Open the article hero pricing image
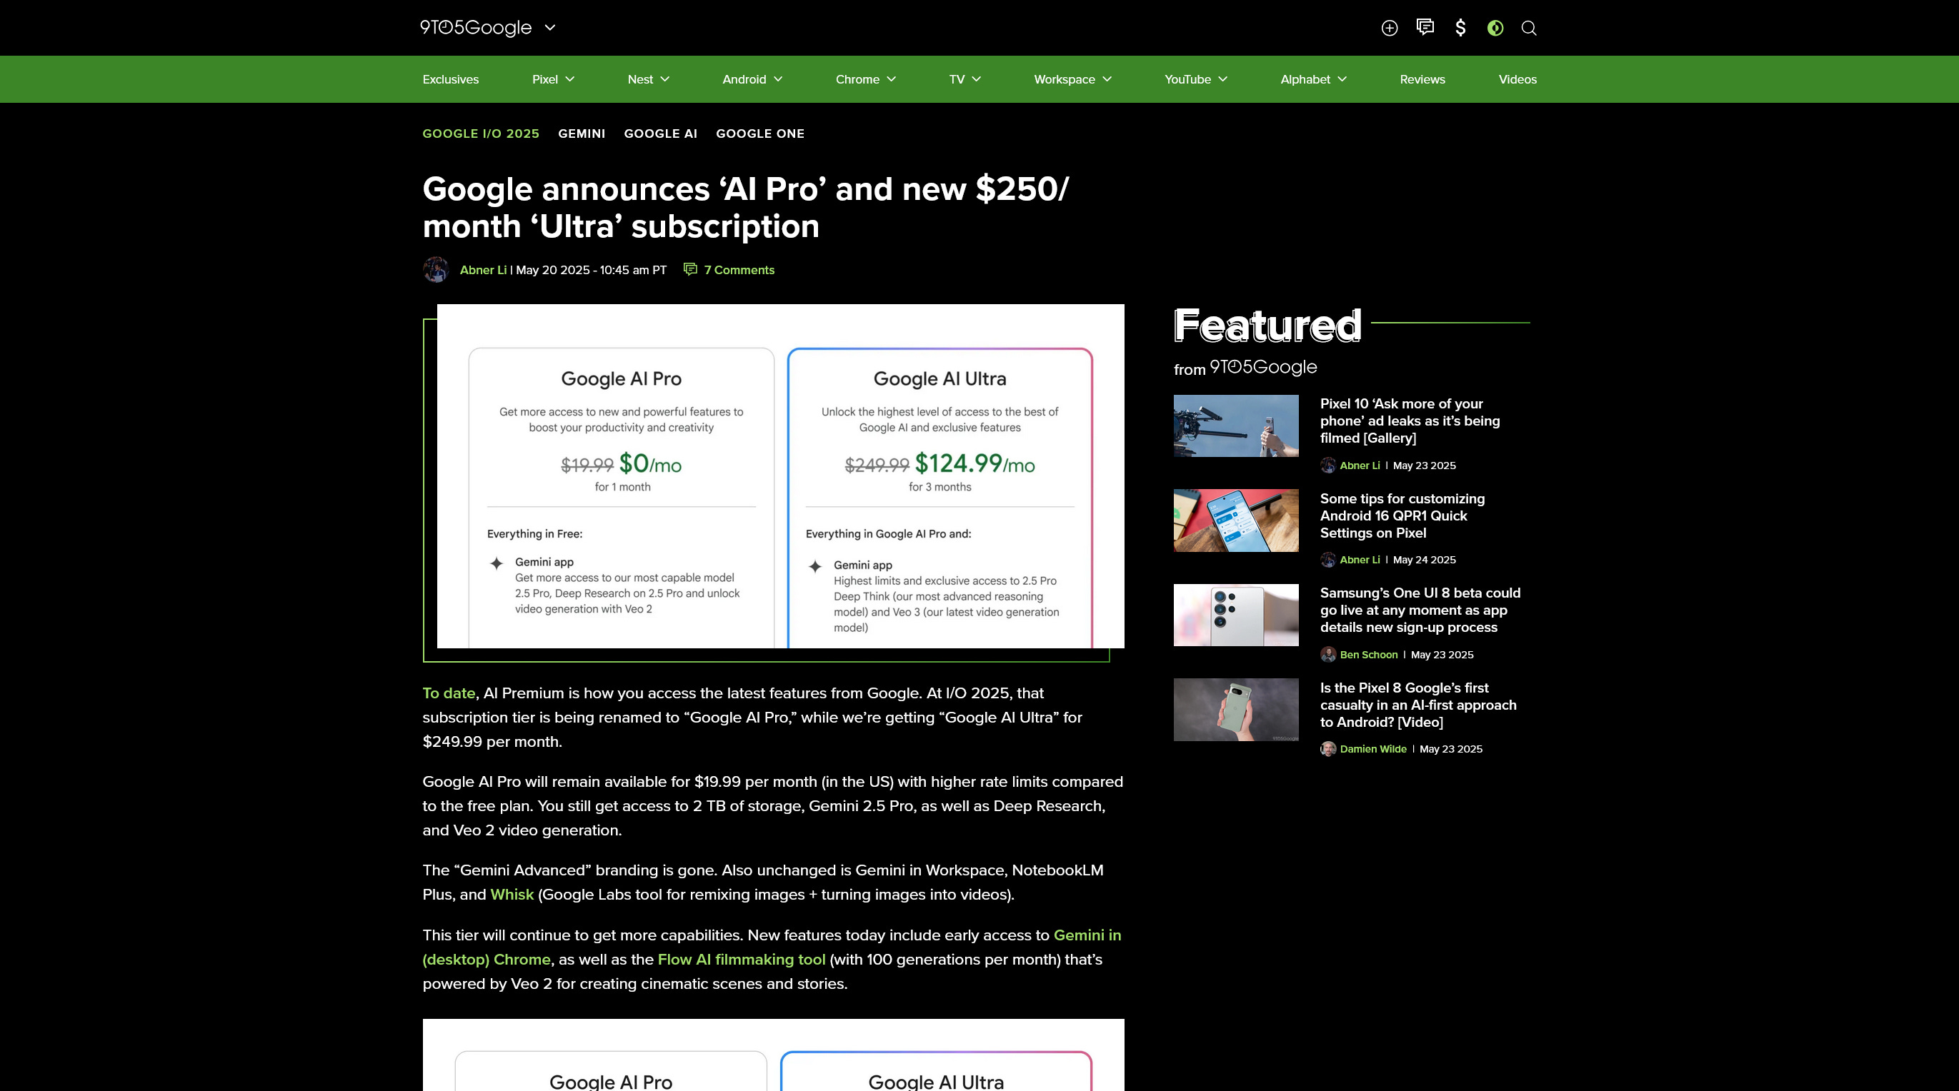Viewport: 1959px width, 1091px height. point(780,476)
